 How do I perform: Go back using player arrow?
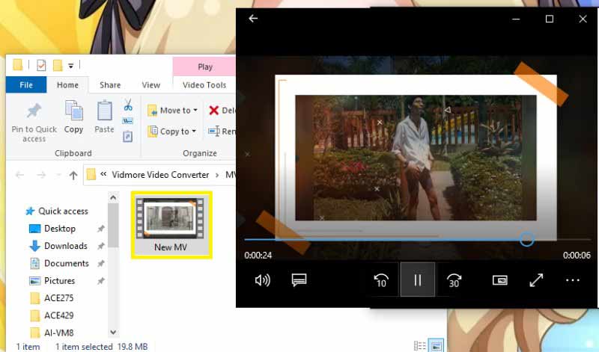pos(253,19)
